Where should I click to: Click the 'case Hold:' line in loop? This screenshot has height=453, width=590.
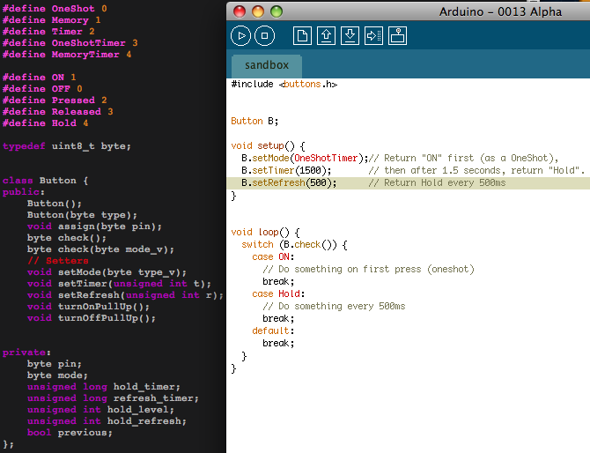coord(278,293)
